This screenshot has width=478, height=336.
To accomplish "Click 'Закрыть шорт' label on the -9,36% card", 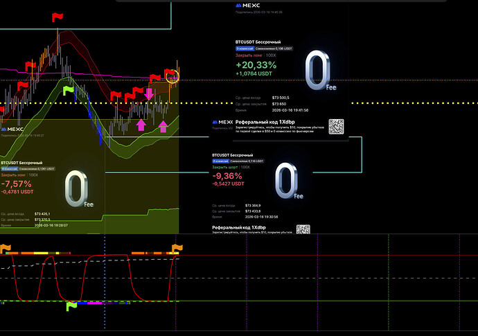I will pyautogui.click(x=224, y=168).
